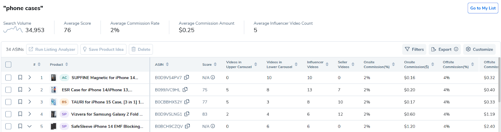Image resolution: width=501 pixels, height=132 pixels.
Task: Collapse the SafeSleeve row 5 chevron
Action: pos(29,126)
